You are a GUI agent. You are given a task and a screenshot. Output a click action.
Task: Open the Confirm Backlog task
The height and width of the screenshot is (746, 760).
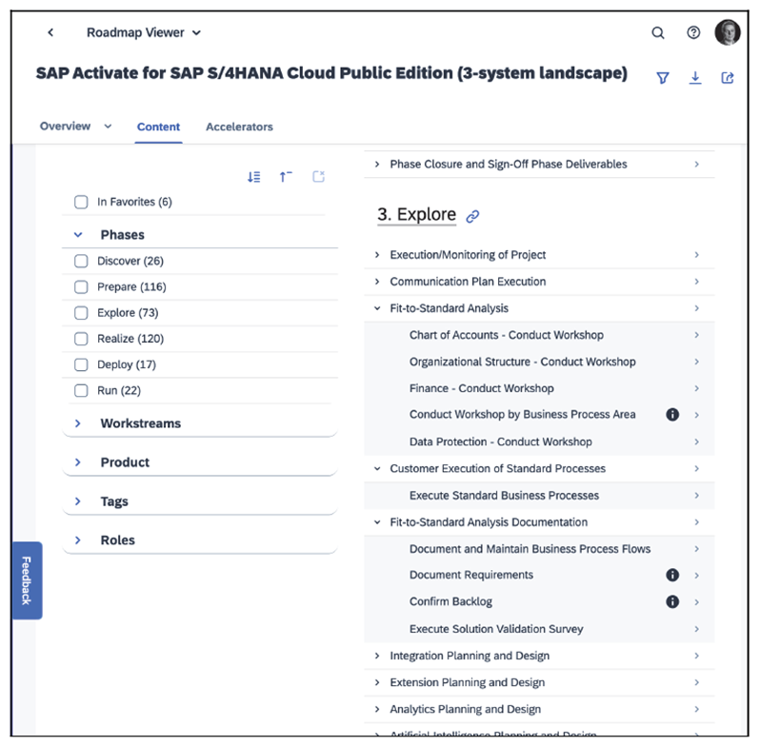pyautogui.click(x=450, y=601)
